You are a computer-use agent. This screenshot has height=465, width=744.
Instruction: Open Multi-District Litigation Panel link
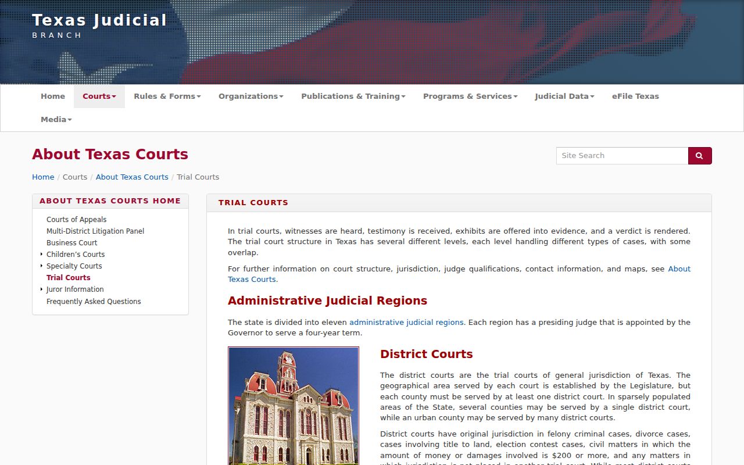click(95, 231)
